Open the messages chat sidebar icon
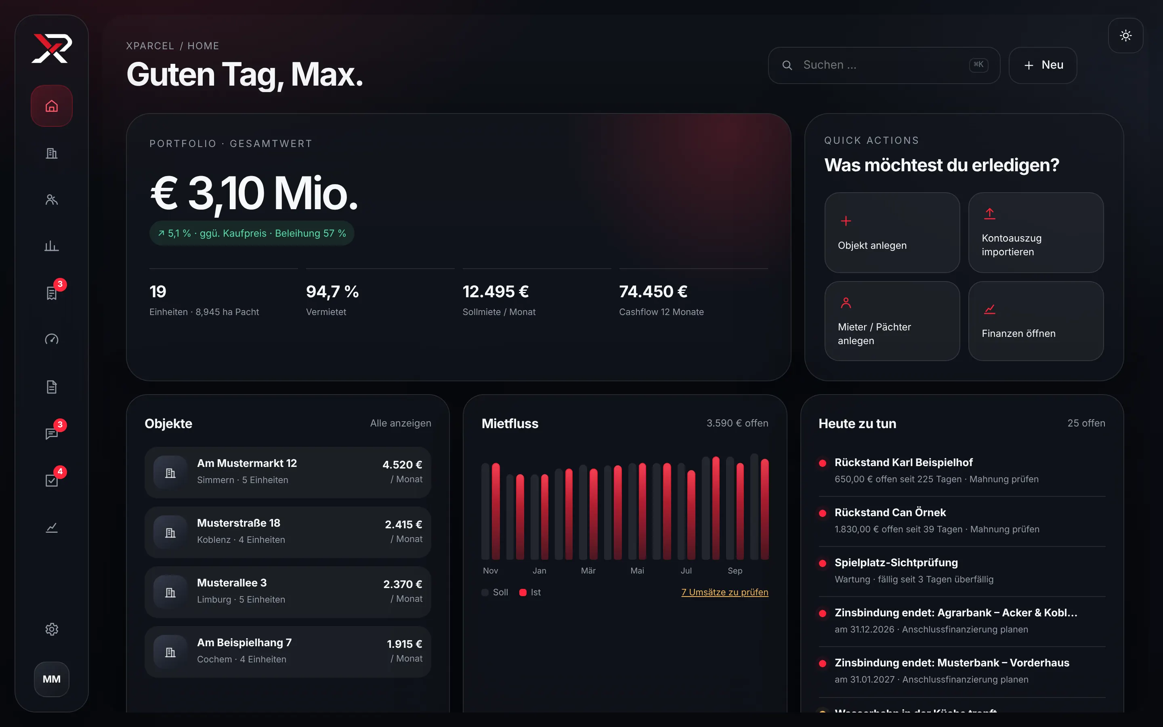Image resolution: width=1163 pixels, height=727 pixels. [x=51, y=433]
